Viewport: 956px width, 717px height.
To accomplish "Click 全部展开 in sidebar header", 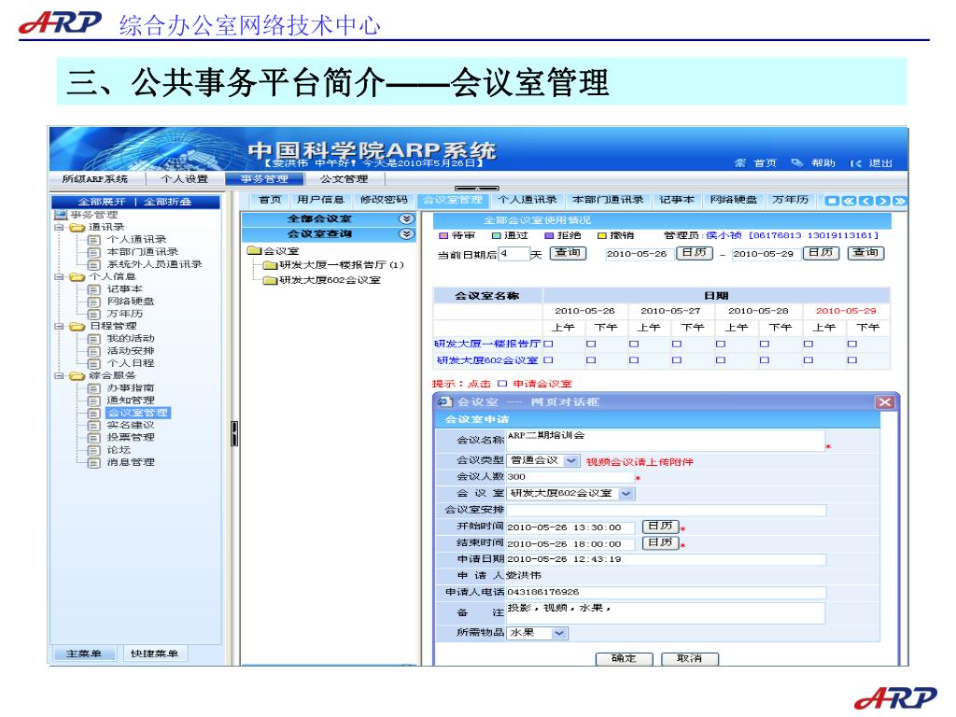I will pyautogui.click(x=101, y=202).
